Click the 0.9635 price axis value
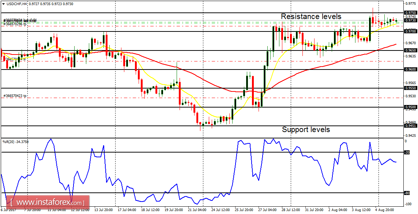This screenshot has height=214, width=418. (410, 56)
